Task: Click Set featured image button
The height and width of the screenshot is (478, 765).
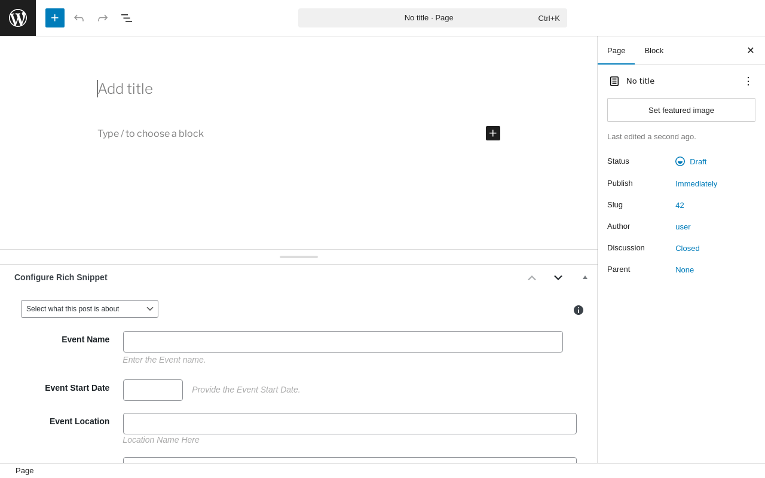Action: point(681,110)
